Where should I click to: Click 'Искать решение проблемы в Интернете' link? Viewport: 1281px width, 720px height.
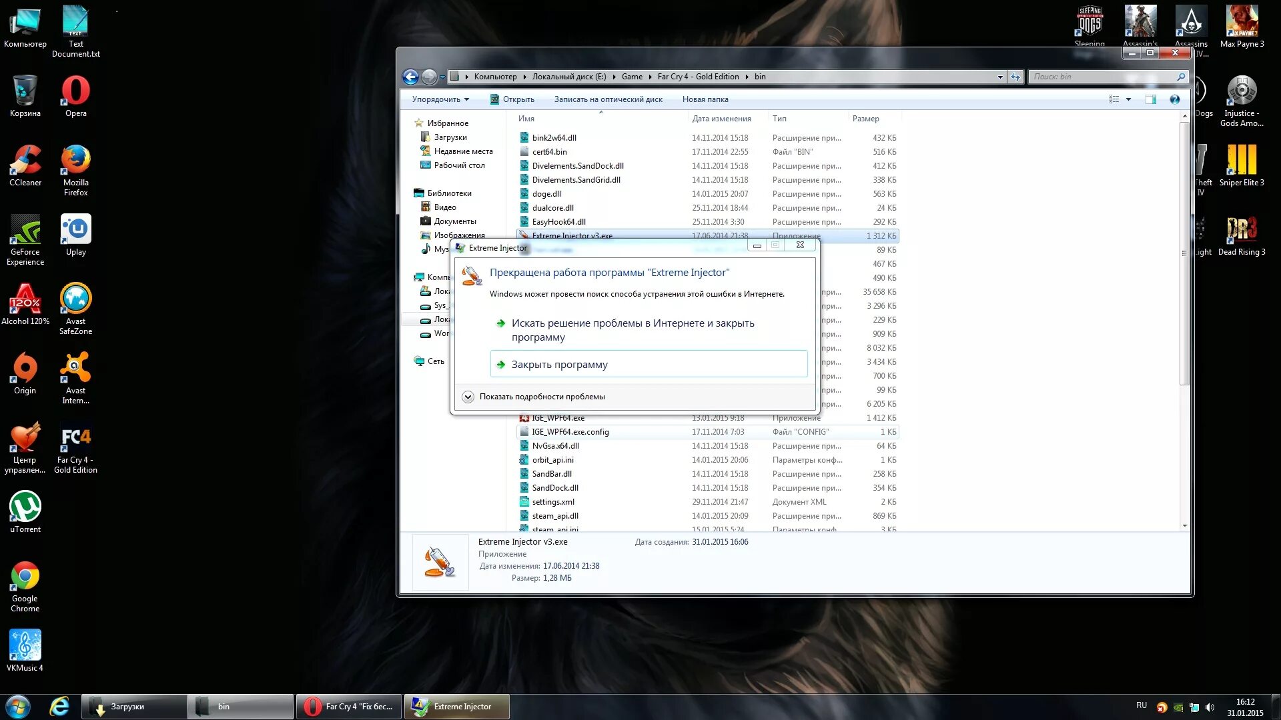click(632, 330)
